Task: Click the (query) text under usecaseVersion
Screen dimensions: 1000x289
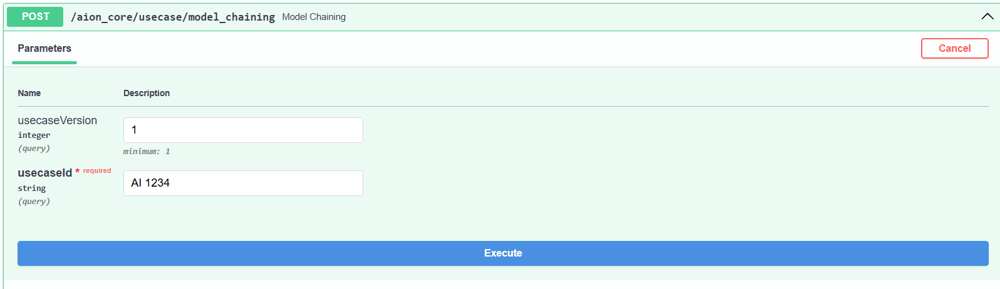Action: [34, 149]
